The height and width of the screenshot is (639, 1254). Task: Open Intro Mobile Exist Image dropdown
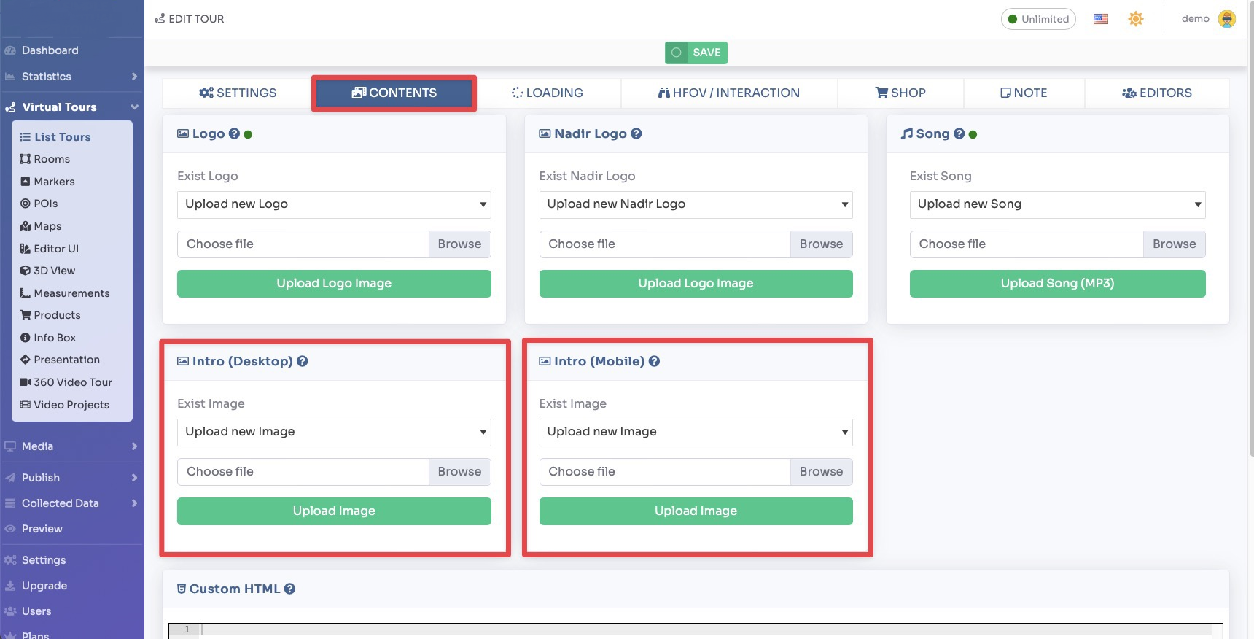696,433
